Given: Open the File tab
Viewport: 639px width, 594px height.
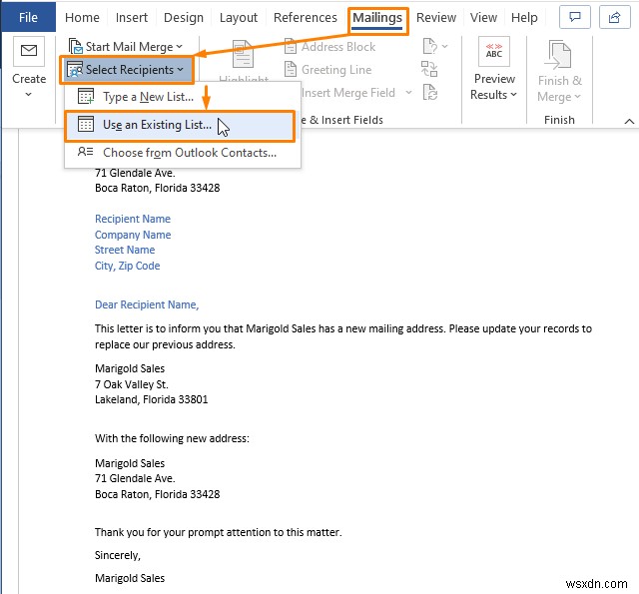Looking at the screenshot, I should click(28, 17).
